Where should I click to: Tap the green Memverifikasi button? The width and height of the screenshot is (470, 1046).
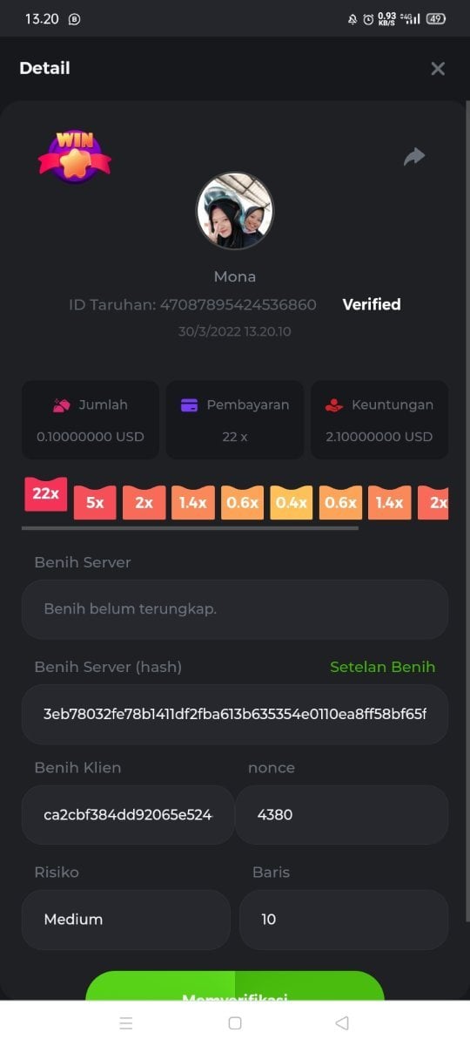coord(235,986)
